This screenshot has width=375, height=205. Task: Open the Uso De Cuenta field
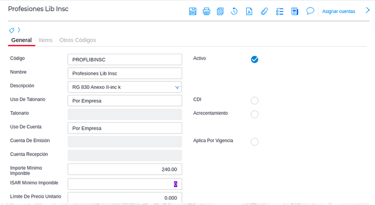click(x=124, y=128)
